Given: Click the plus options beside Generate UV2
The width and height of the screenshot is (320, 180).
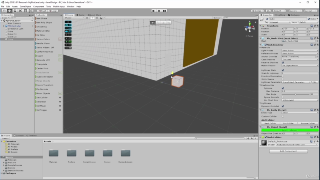Looking at the screenshot, I should [x=60, y=60].
